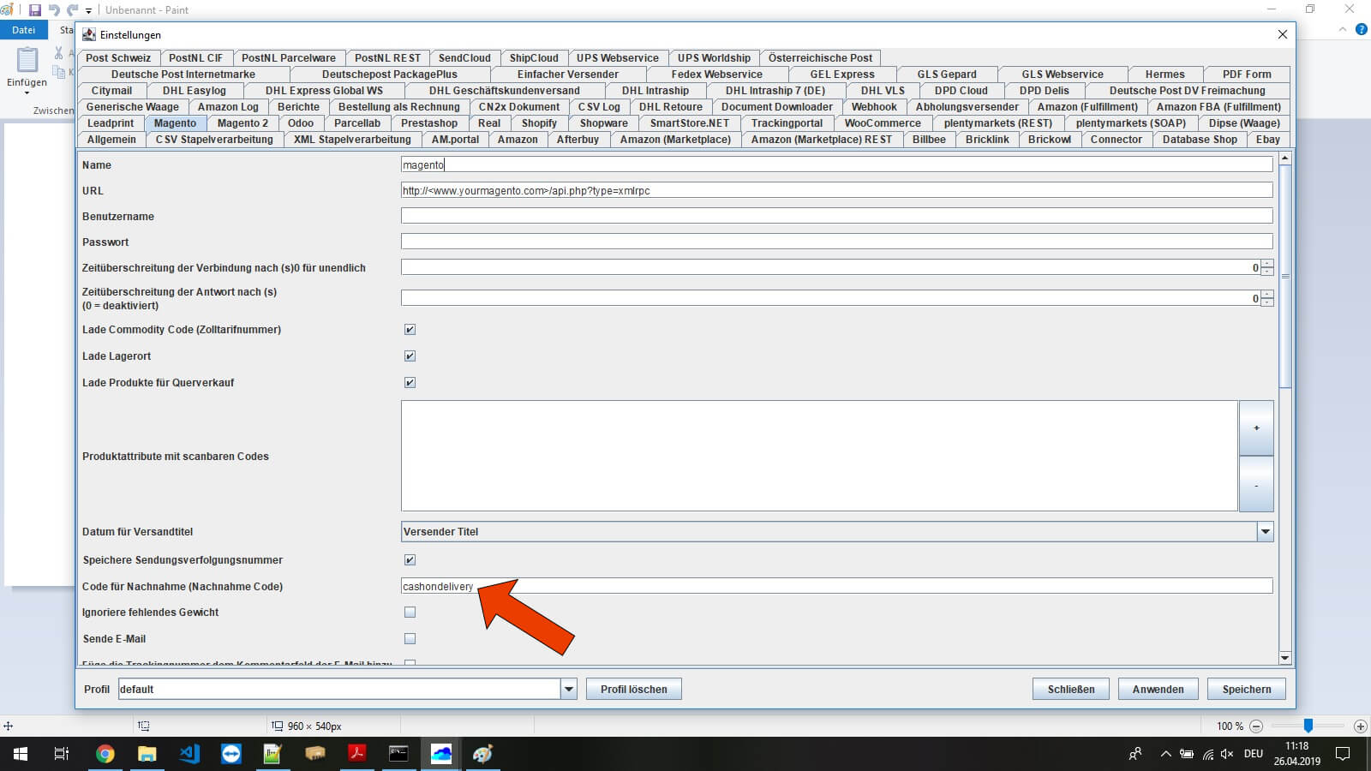The height and width of the screenshot is (771, 1371).
Task: Open the WooCommerce tab
Action: click(883, 123)
